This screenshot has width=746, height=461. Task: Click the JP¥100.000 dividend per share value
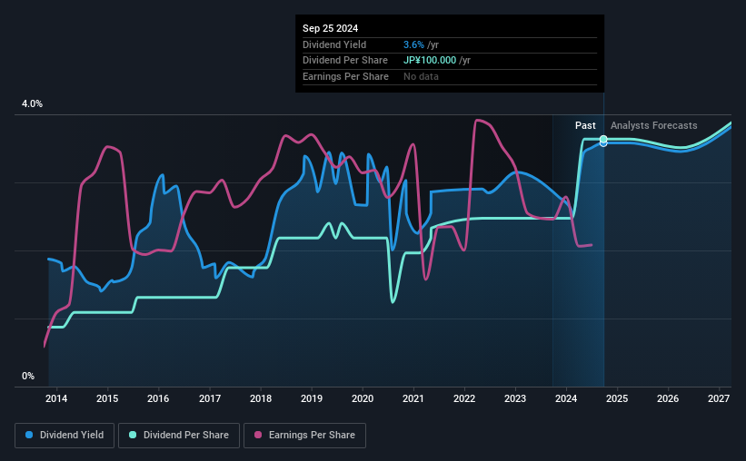point(430,61)
